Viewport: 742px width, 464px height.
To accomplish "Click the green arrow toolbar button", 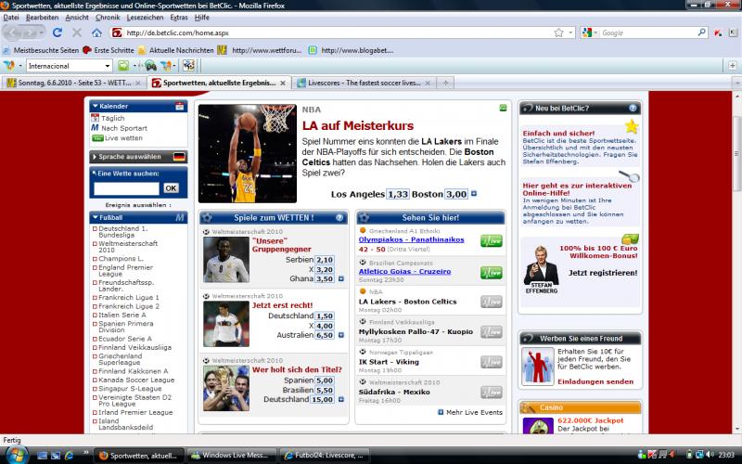I will tap(123, 65).
